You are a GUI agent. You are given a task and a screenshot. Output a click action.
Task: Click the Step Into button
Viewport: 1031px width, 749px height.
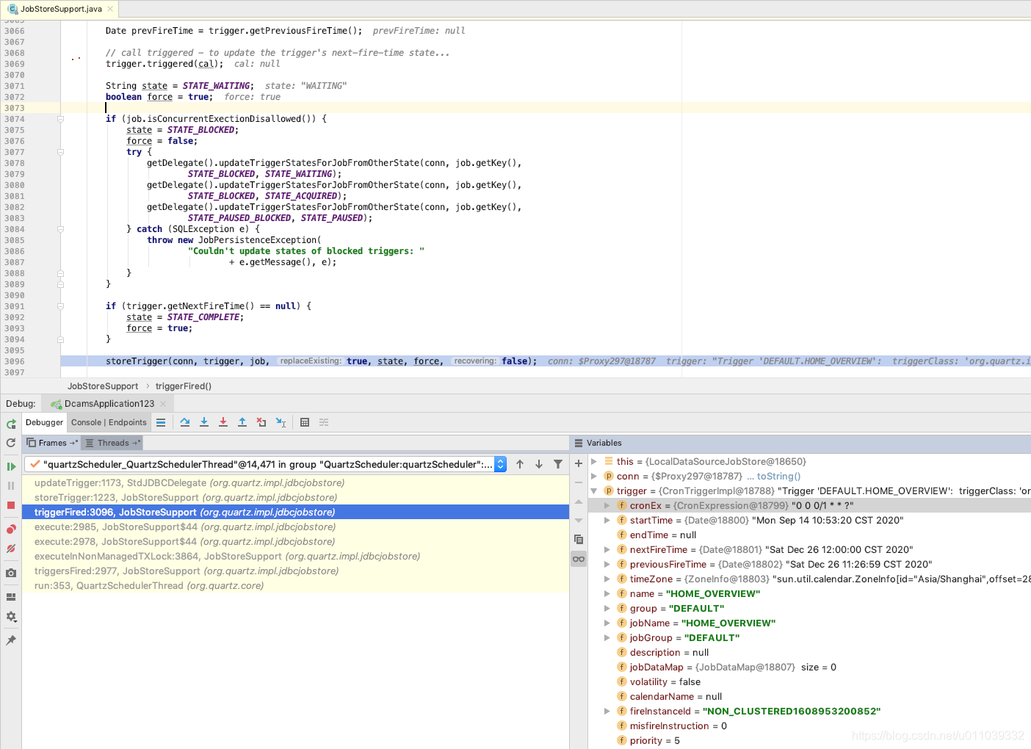tap(204, 422)
